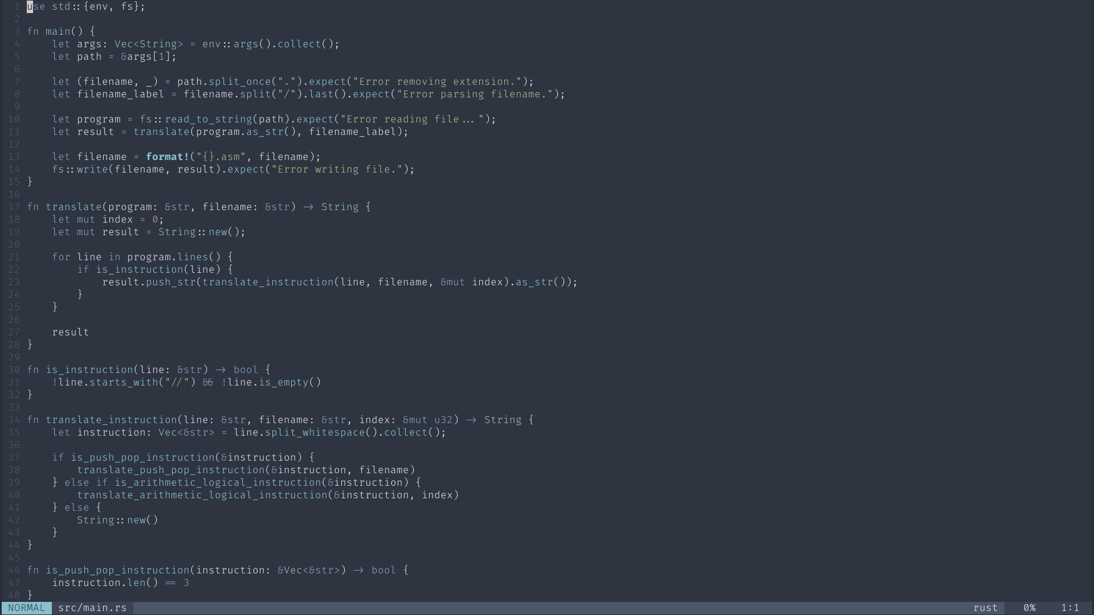Click 'is_empty()' on line 31
The image size is (1094, 615).
click(290, 382)
